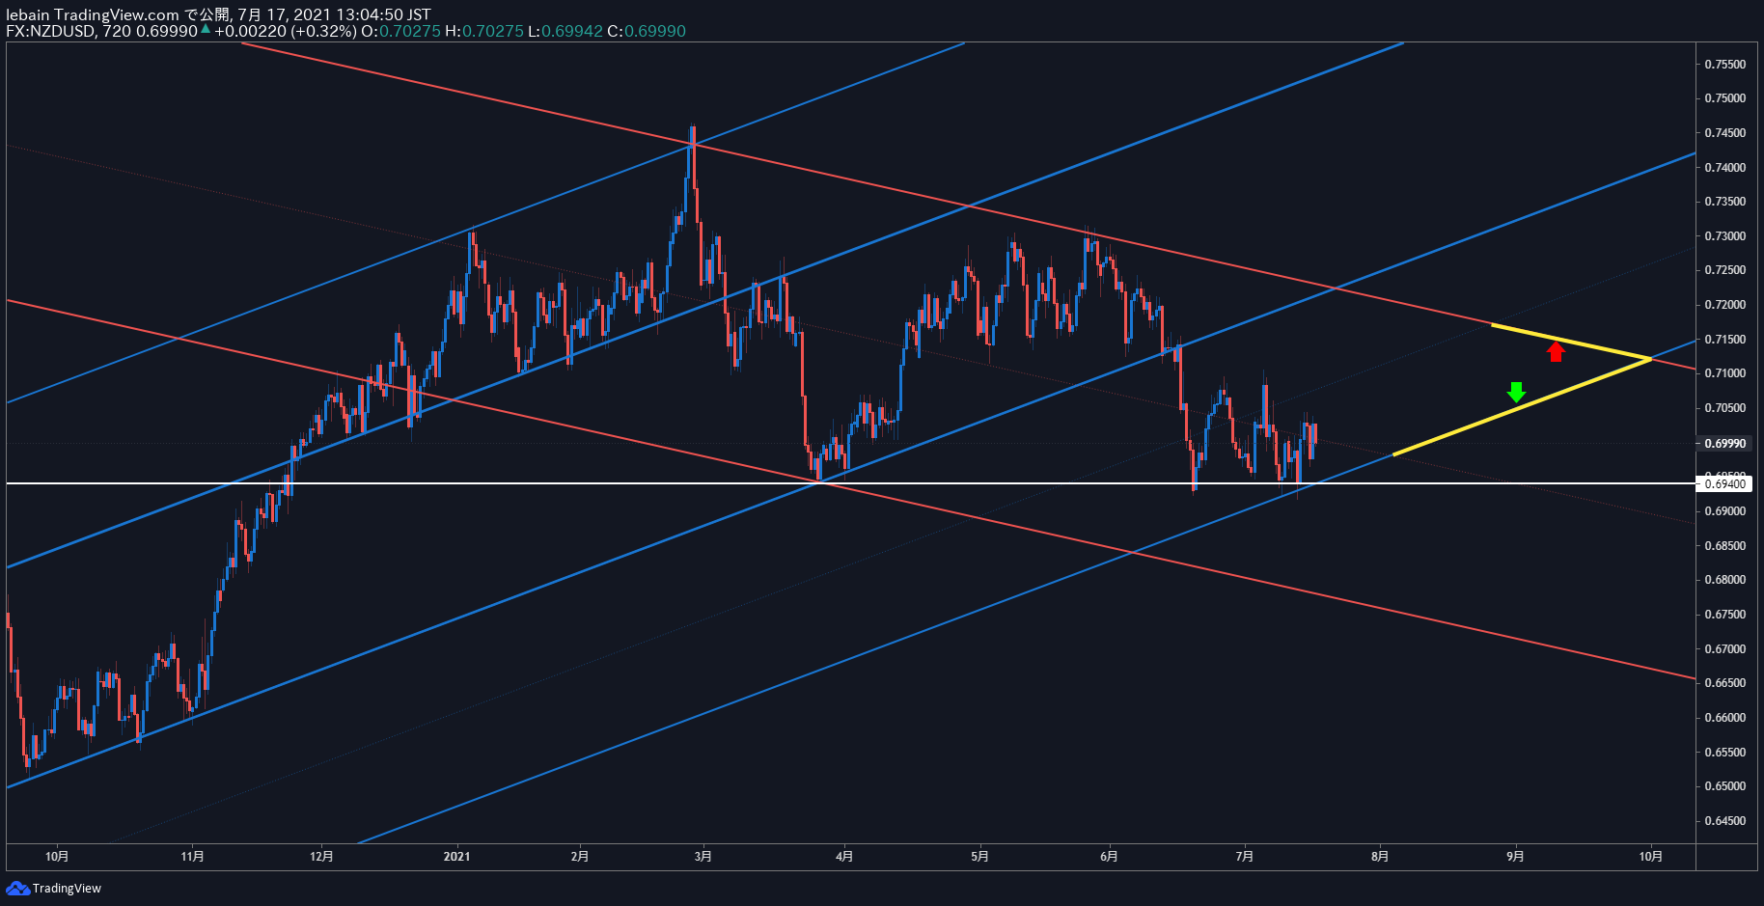Click the price axis label 0.73000
This screenshot has height=906, width=1764.
[1725, 236]
